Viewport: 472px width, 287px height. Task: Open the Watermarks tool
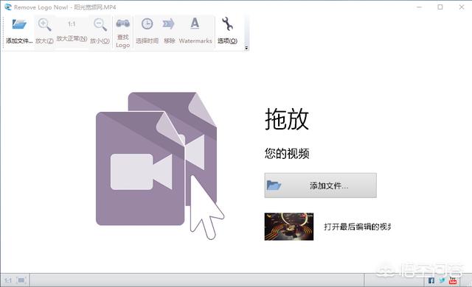(x=195, y=24)
